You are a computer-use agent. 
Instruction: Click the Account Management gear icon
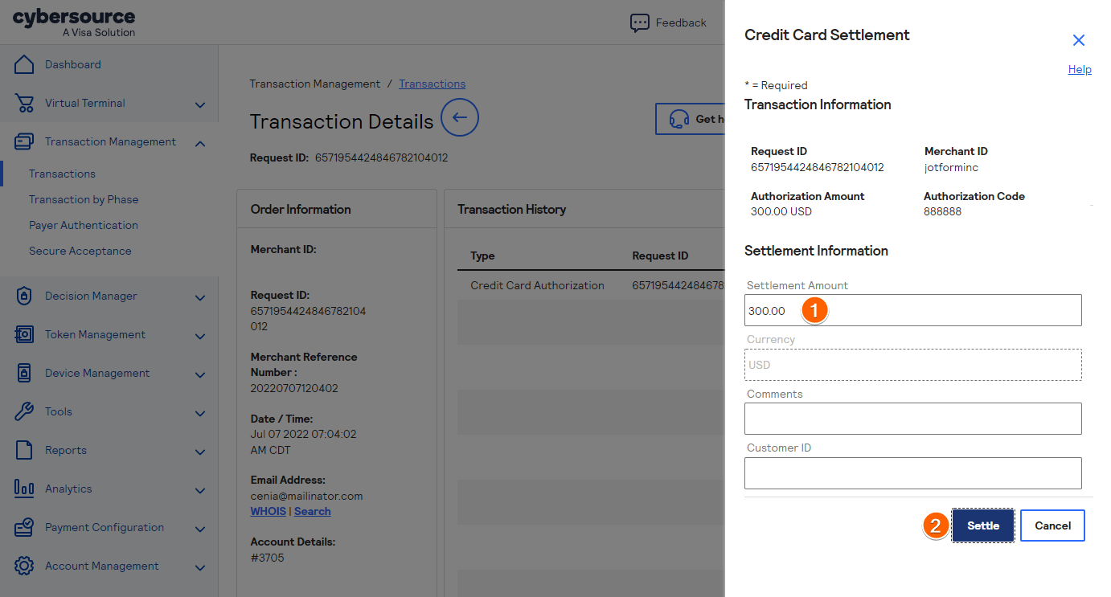pos(24,566)
